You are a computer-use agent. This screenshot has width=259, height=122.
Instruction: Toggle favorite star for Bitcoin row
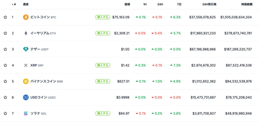pos(5,17)
